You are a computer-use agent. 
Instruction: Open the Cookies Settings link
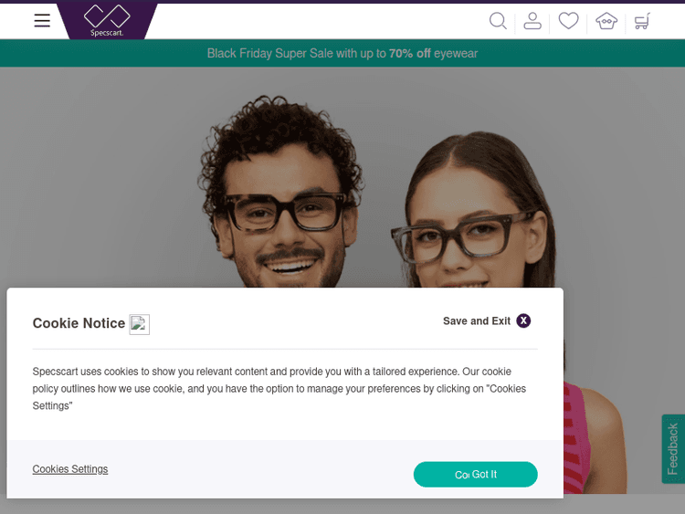[70, 469]
